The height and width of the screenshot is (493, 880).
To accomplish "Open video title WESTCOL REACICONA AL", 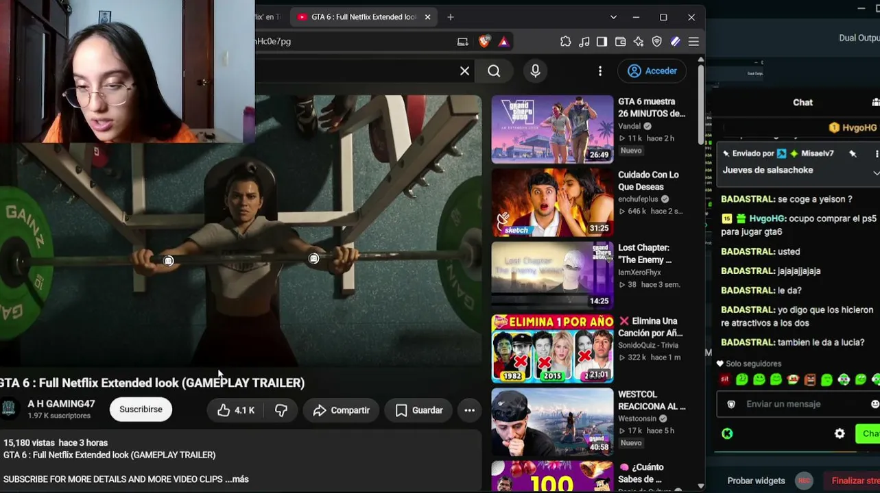I will (652, 401).
